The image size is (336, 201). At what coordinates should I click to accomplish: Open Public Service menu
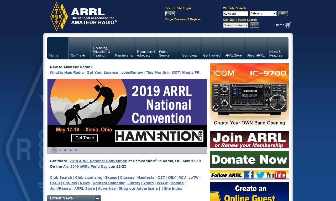tap(168, 48)
